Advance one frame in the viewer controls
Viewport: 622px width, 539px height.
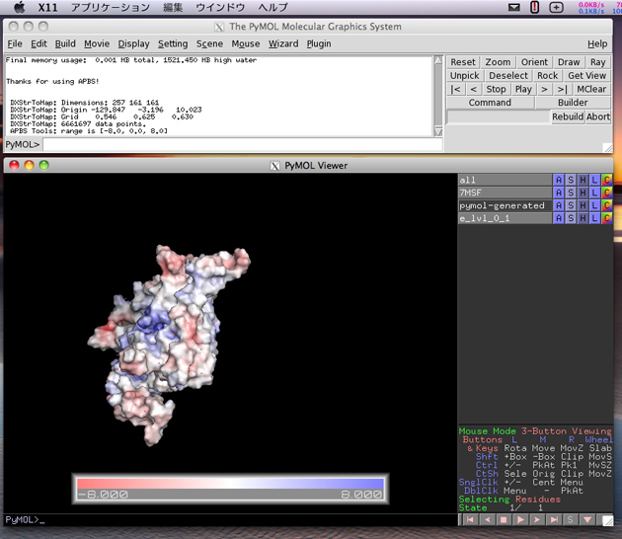click(537, 519)
